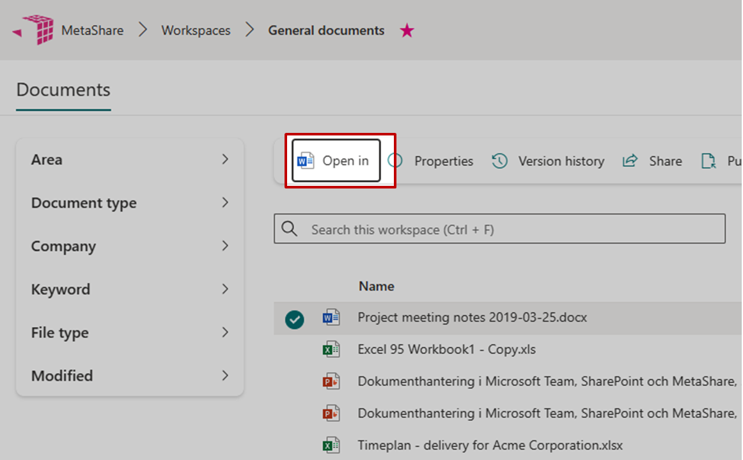Click the magnifying glass search icon
Viewport: 743px width, 460px height.
(290, 229)
